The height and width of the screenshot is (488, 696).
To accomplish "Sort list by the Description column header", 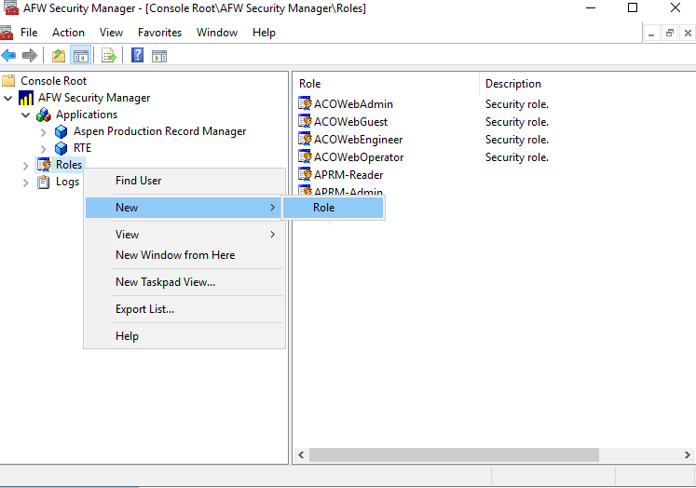I will (x=512, y=84).
